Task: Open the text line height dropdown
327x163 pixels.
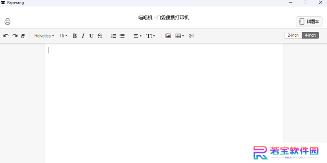Action: tap(150, 36)
